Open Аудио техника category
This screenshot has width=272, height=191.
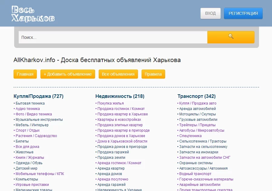pyautogui.click(x=27, y=108)
